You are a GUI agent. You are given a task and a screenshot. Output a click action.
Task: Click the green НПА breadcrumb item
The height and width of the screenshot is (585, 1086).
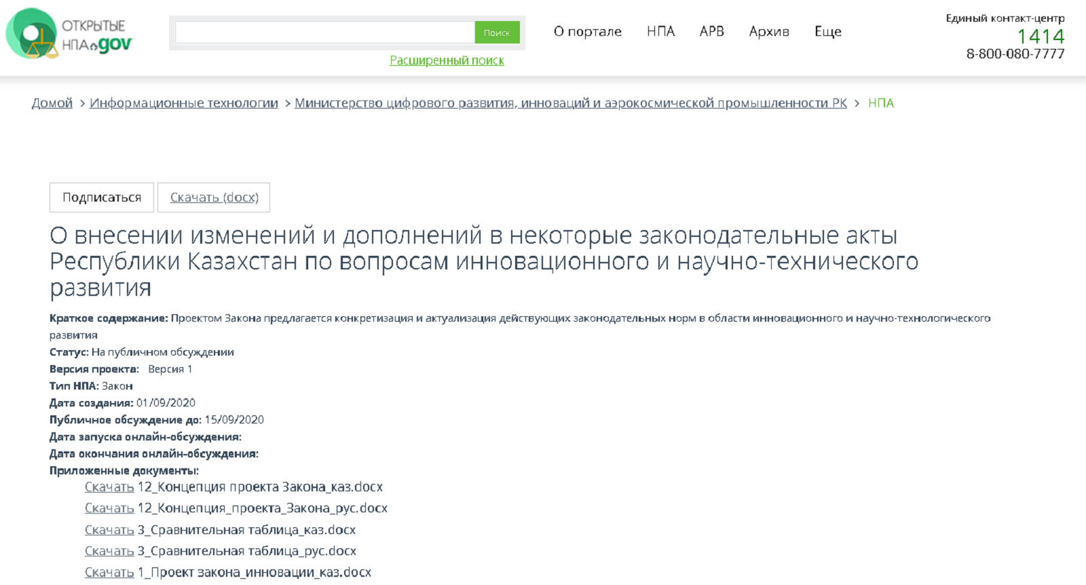[x=880, y=103]
